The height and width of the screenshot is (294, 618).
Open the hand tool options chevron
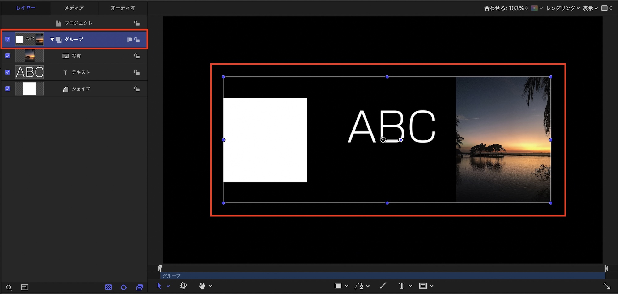(x=211, y=286)
